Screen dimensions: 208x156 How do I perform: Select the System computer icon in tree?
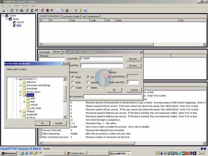pos(6,16)
